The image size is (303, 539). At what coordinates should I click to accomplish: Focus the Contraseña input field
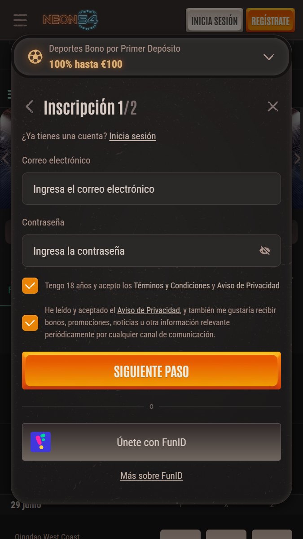[x=151, y=251]
